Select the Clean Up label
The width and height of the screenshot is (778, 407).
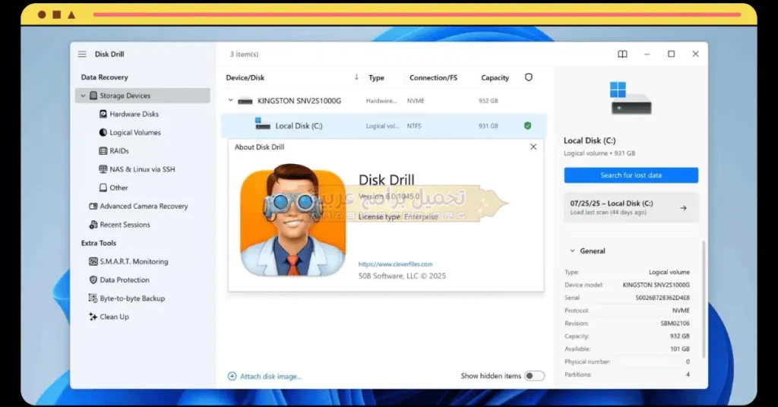click(x=114, y=317)
